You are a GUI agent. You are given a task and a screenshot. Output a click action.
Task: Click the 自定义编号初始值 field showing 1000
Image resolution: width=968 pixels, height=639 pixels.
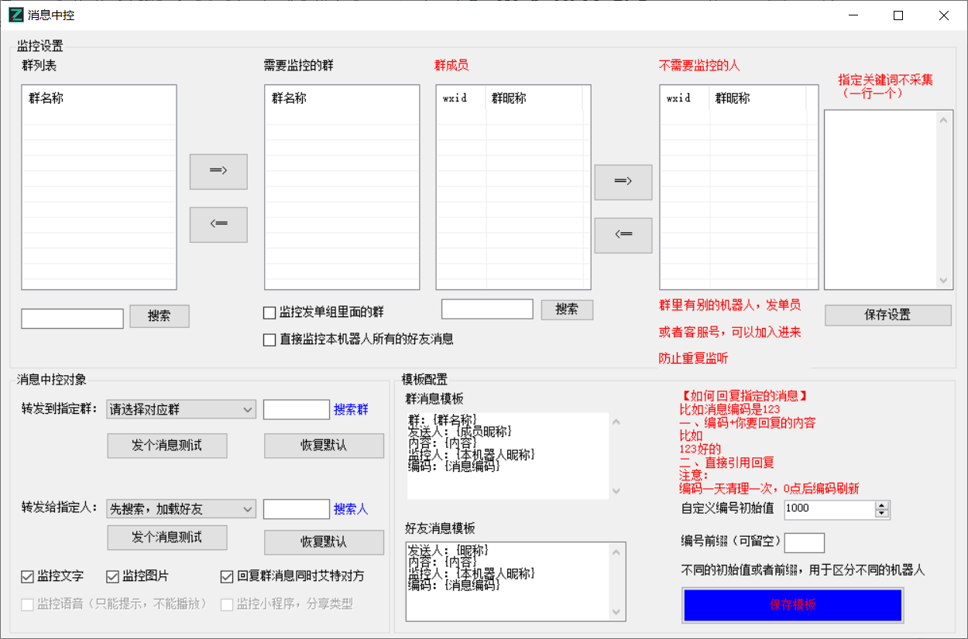coord(829,509)
